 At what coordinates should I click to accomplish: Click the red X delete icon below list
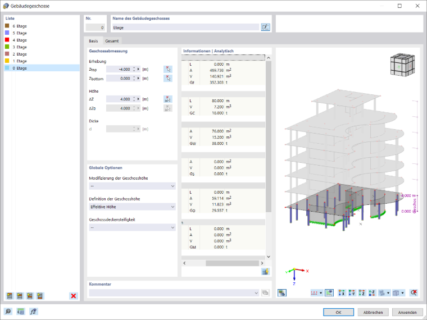pyautogui.click(x=74, y=296)
